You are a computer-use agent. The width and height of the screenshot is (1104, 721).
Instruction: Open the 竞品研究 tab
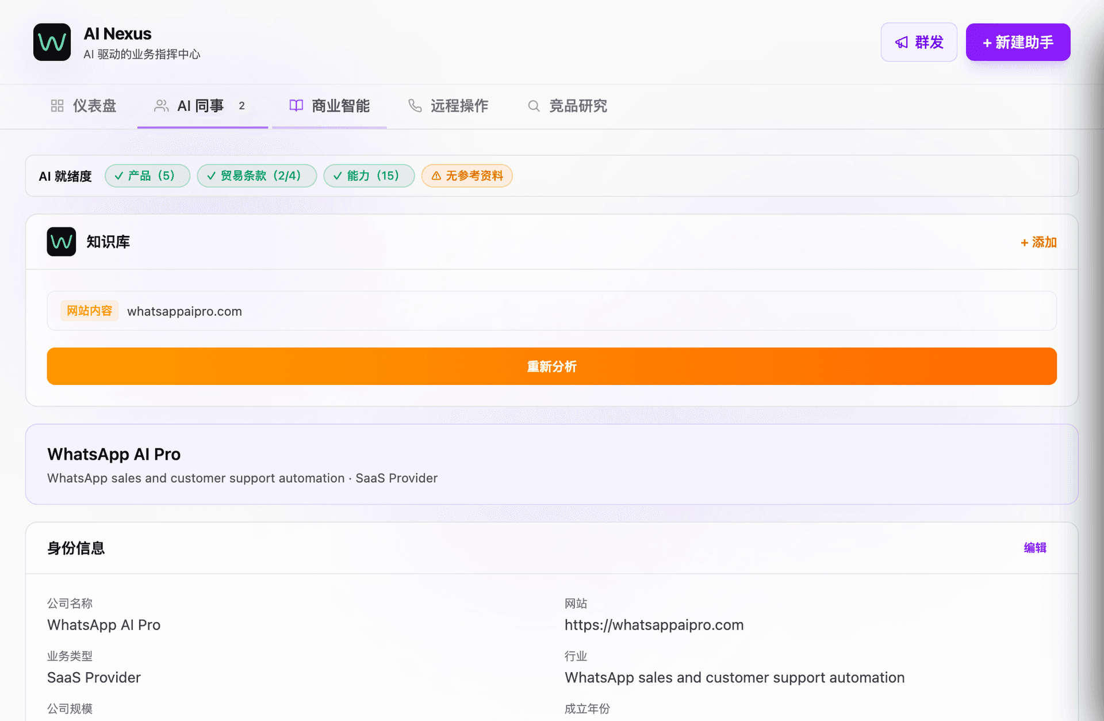[568, 106]
